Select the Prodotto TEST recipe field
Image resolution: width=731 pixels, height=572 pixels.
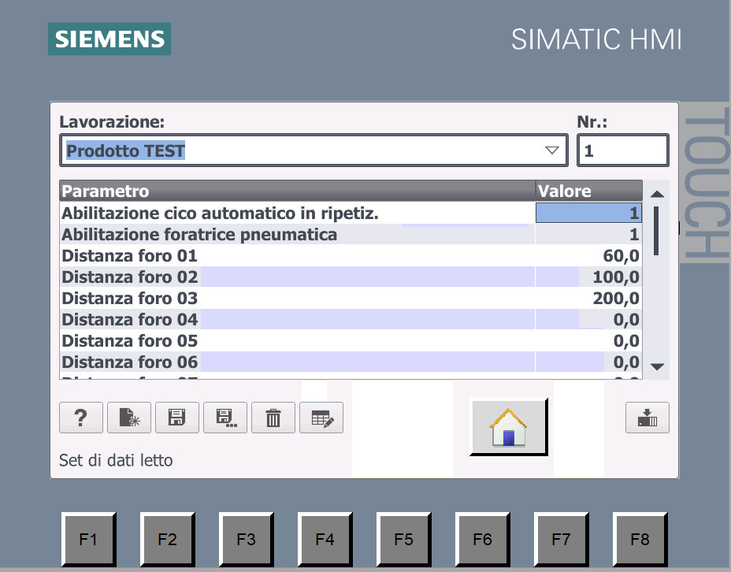pyautogui.click(x=314, y=150)
